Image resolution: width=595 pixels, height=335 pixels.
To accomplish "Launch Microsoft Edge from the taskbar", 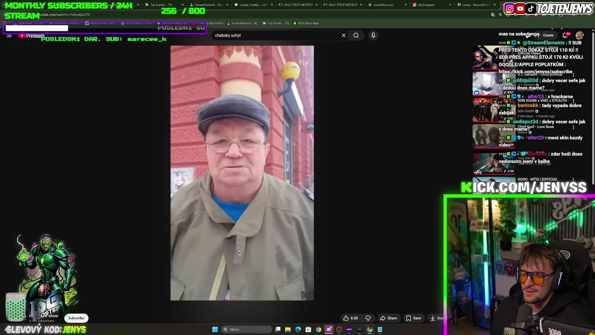I will point(298,329).
